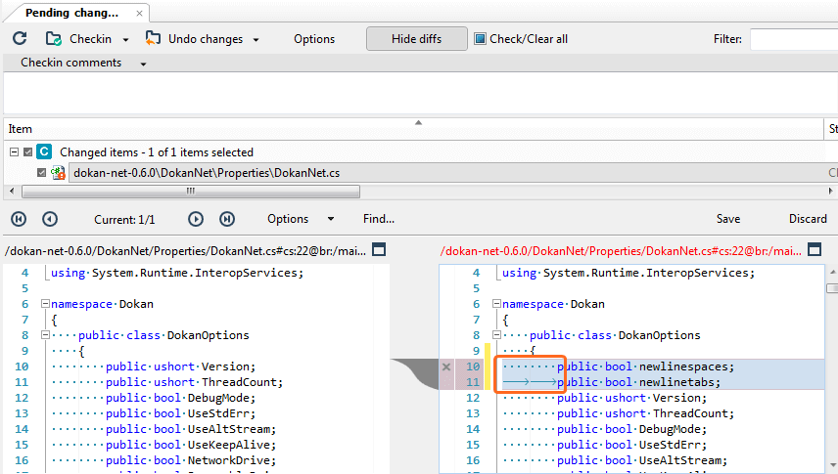
Task: Toggle the Changed items group checkbox
Action: 27,152
